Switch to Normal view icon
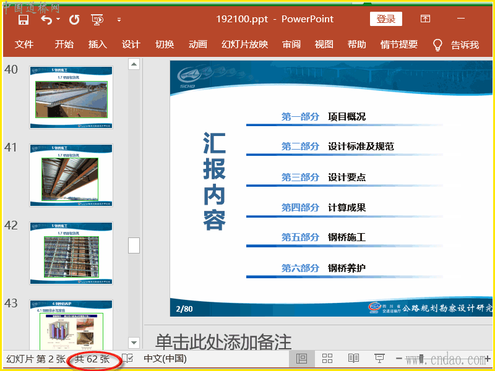Viewport: 495px width, 371px height. point(302,359)
